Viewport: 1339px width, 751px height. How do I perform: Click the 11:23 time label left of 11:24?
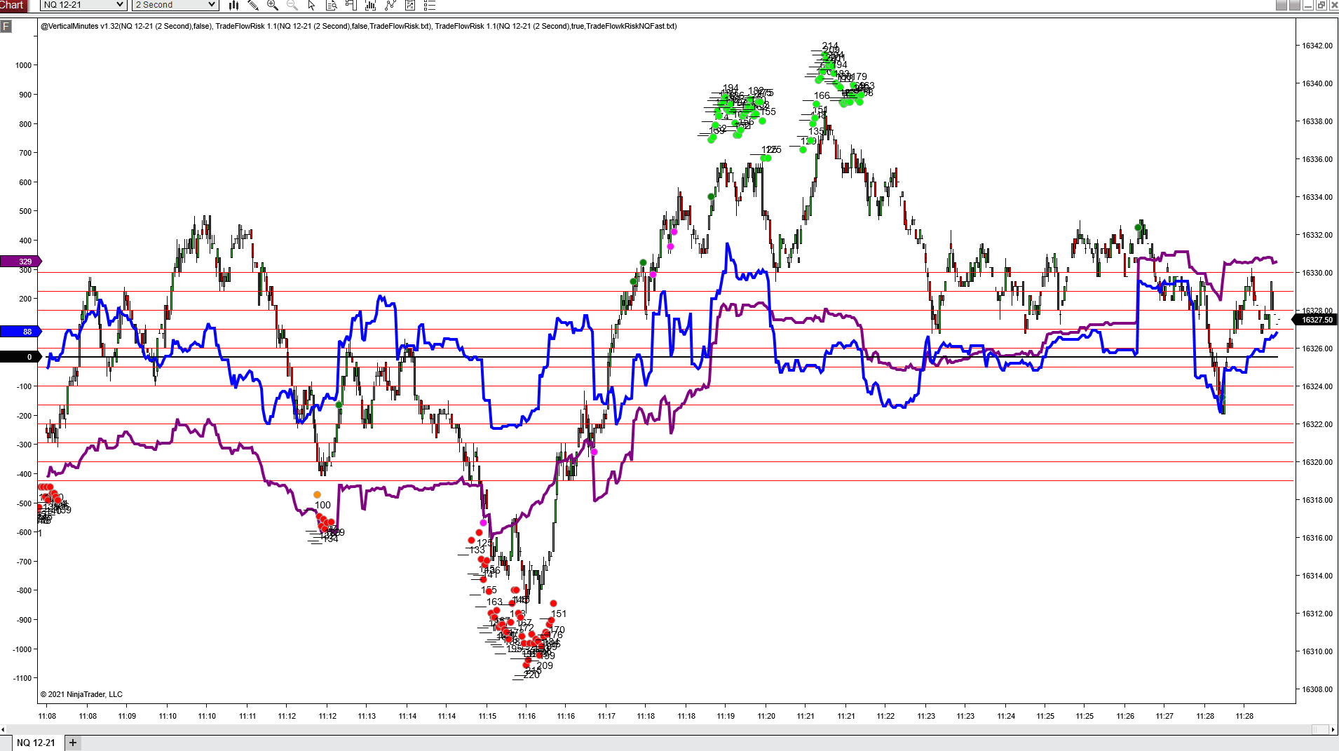965,716
